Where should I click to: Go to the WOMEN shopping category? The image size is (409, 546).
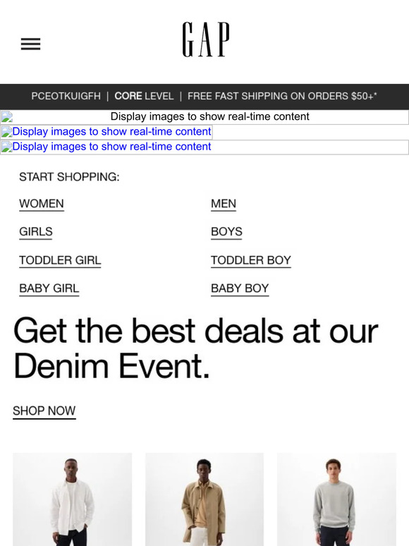(x=42, y=203)
